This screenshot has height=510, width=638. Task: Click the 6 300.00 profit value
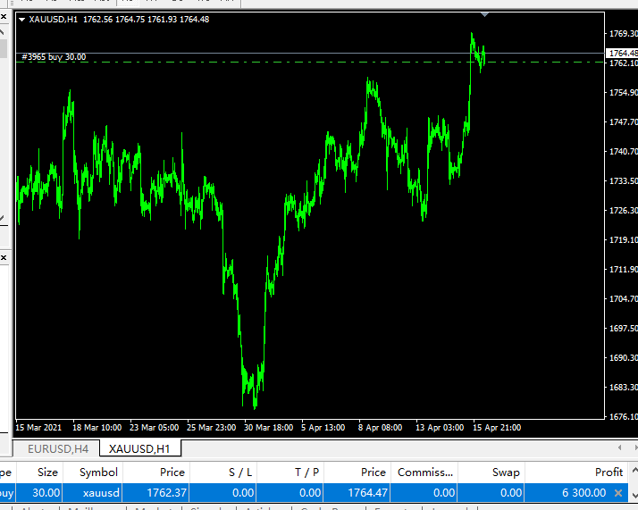(x=583, y=493)
